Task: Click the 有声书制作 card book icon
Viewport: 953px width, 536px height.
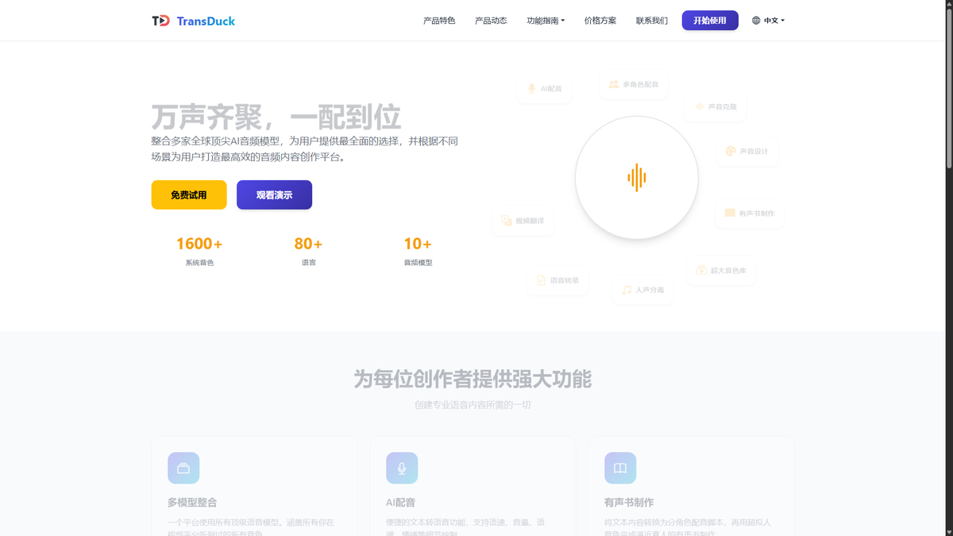Action: (x=620, y=468)
